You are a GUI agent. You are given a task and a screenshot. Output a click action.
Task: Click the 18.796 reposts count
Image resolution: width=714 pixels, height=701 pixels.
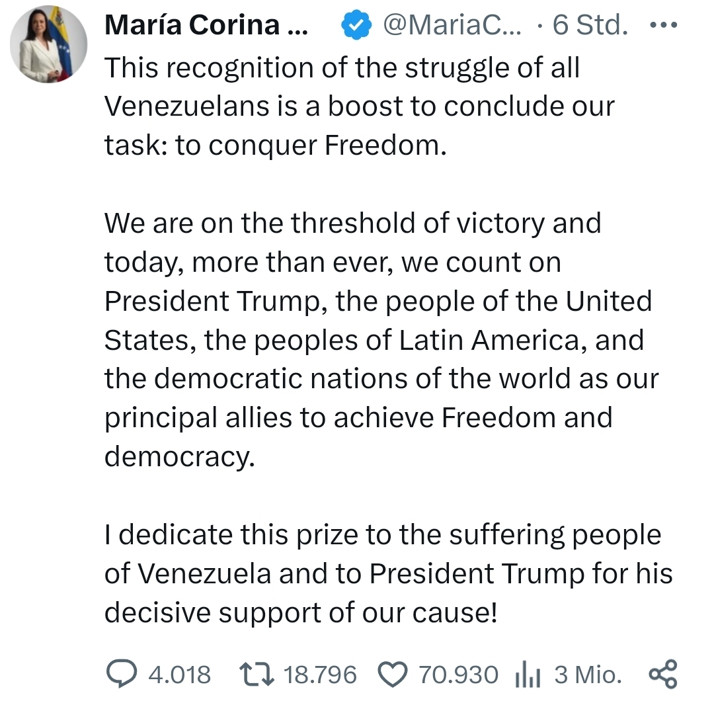click(320, 675)
